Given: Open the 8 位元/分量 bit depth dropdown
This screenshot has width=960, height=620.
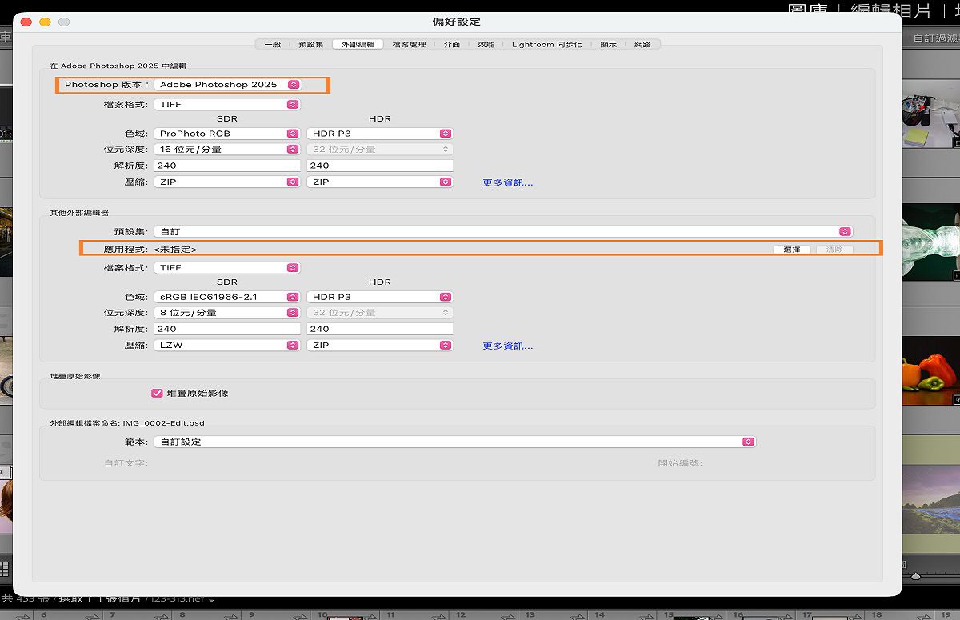Looking at the screenshot, I should point(226,312).
